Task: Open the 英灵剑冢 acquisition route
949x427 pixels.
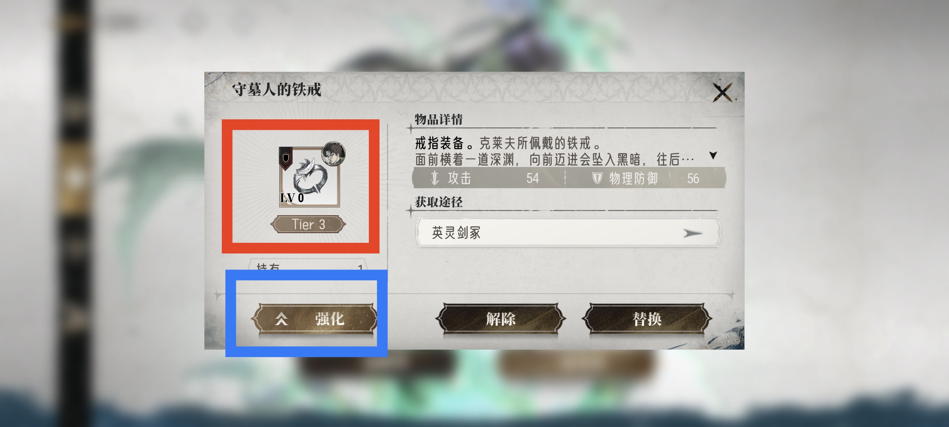Action: pos(568,232)
